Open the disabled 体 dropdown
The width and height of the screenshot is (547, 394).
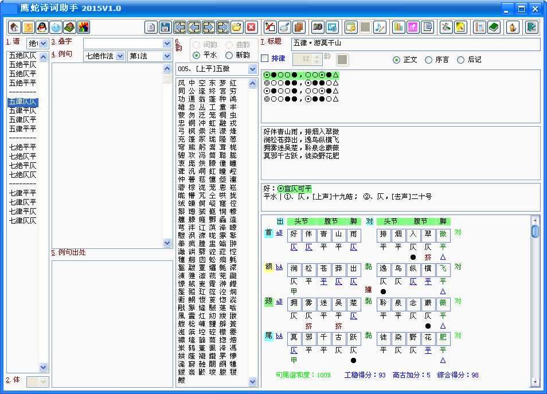pyautogui.click(x=43, y=382)
